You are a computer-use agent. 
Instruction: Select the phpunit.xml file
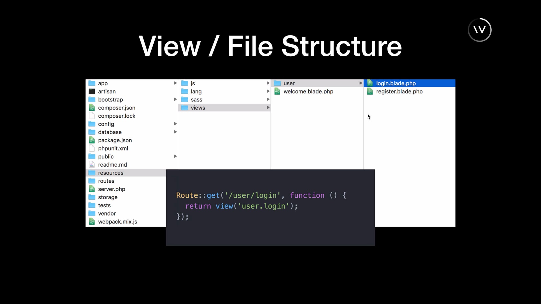click(x=113, y=148)
